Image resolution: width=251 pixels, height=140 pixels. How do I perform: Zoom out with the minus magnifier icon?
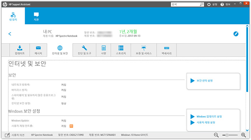216,135
